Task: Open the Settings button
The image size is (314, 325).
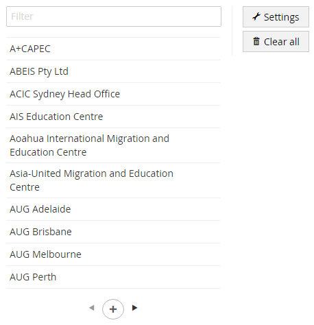Action: coord(276,17)
